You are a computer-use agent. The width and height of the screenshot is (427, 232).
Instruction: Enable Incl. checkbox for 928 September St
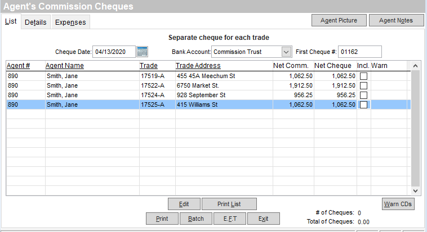363,95
